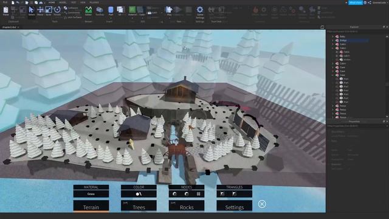This screenshot has height=219, width=389.
Task: Select the Rocks tab in plugin panel
Action: (187, 206)
